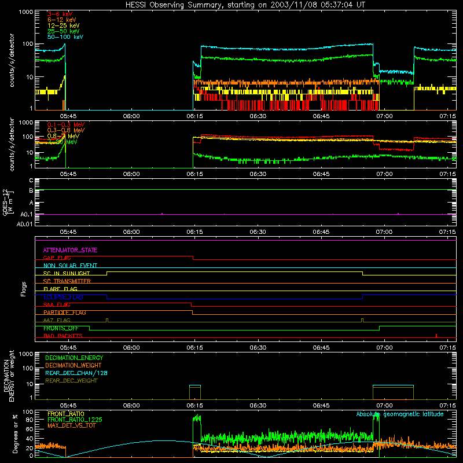Click the DECIMATION_ENERGY legend label
The height and width of the screenshot is (463, 463).
click(74, 358)
